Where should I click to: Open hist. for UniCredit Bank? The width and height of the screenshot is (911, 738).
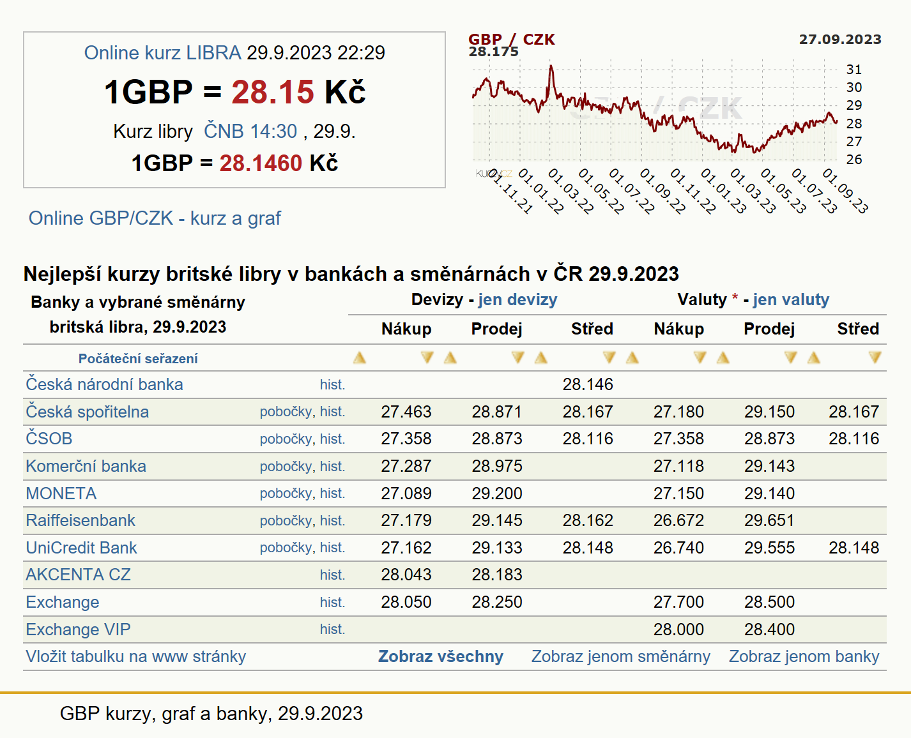click(332, 548)
